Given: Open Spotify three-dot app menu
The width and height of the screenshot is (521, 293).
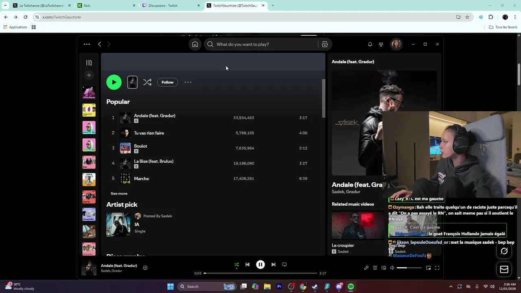Looking at the screenshot, I should click(x=87, y=44).
